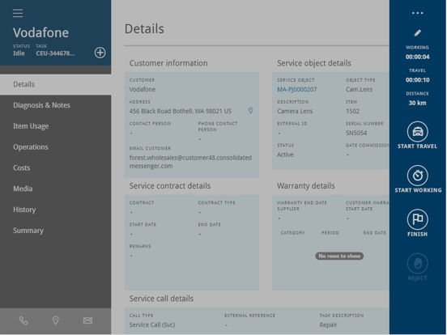Click the Period column header
Image resolution: width=447 pixels, height=335 pixels.
point(330,233)
